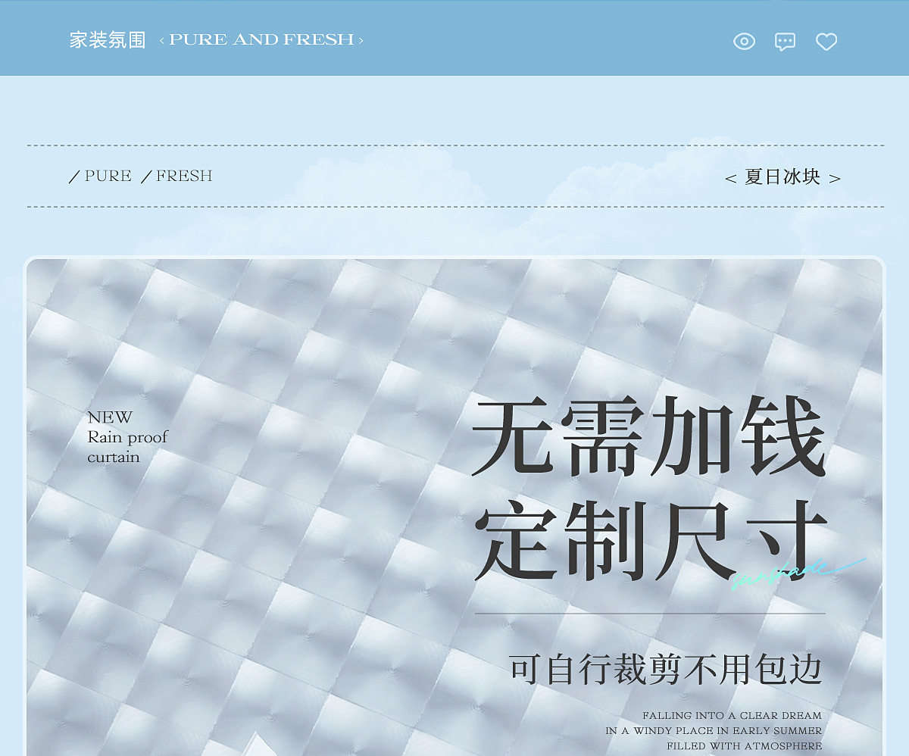The height and width of the screenshot is (756, 909).
Task: Click the 夏日冰块 label
Action: tap(782, 177)
